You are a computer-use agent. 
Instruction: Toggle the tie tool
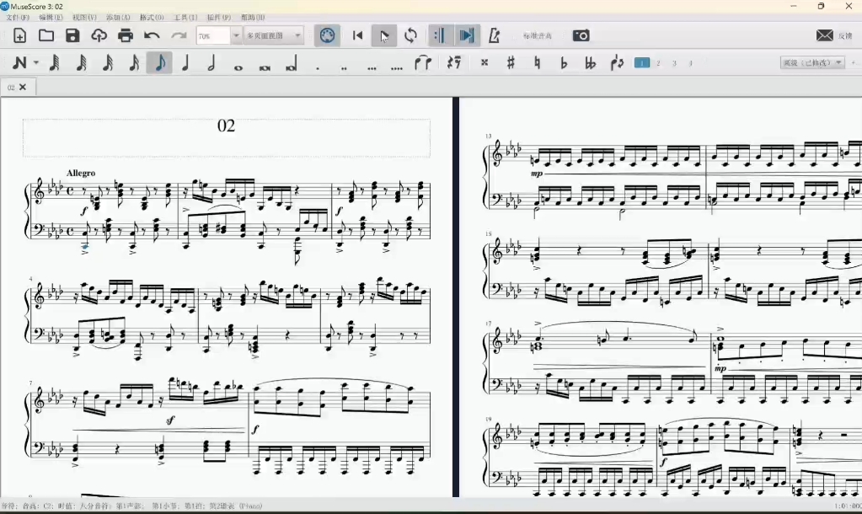pyautogui.click(x=422, y=62)
